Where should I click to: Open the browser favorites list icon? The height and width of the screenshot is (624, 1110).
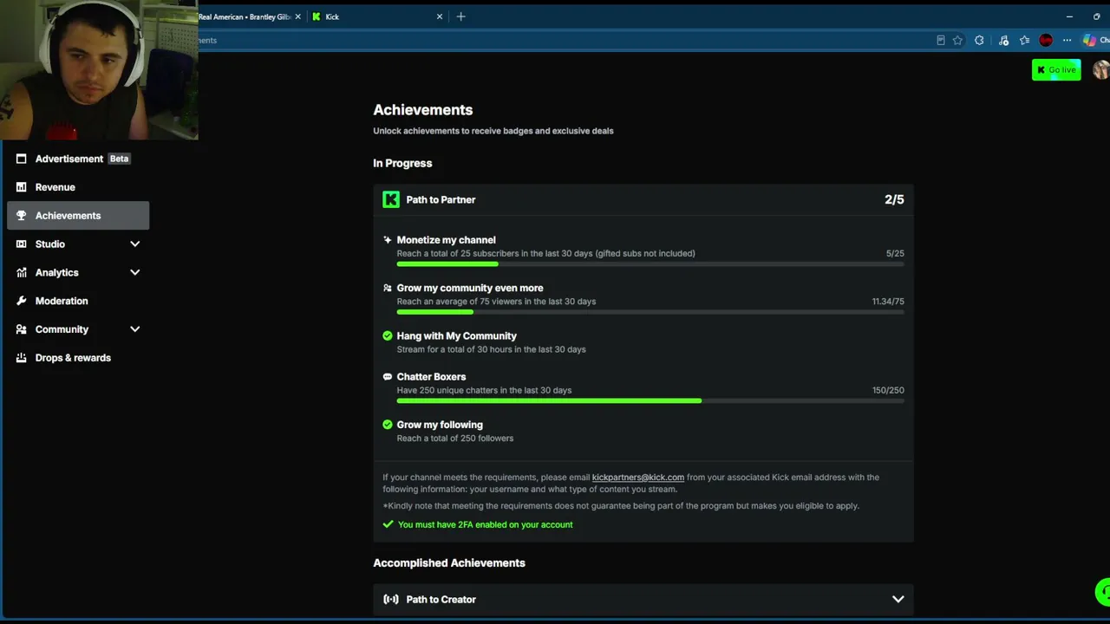click(x=1024, y=40)
